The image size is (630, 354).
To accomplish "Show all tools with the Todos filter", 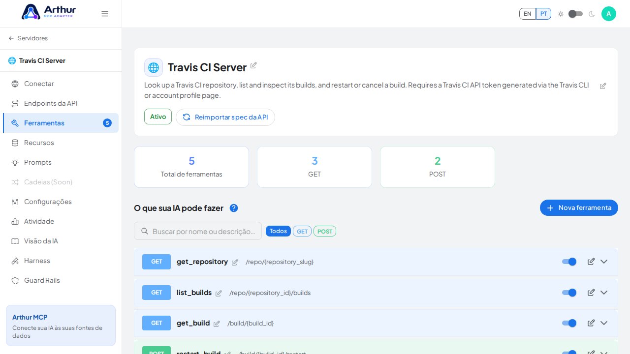I will click(278, 231).
